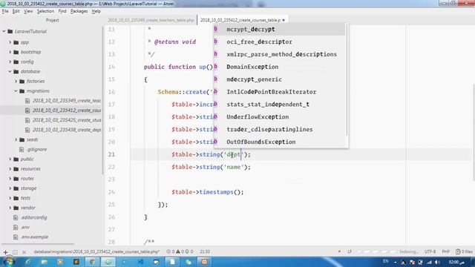Open 2018_10_03_235425_create_students migration file
Screen dimensions: 475x267
coord(66,120)
